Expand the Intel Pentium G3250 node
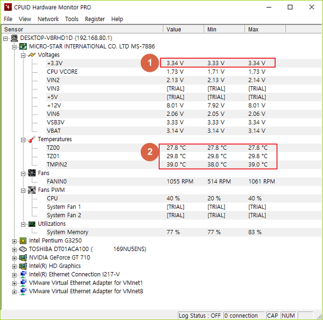The width and height of the screenshot is (323, 320). [14, 241]
